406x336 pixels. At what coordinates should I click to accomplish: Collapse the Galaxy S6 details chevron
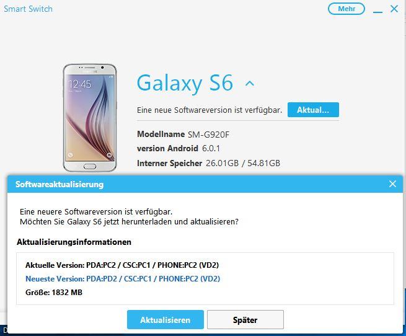tap(250, 84)
